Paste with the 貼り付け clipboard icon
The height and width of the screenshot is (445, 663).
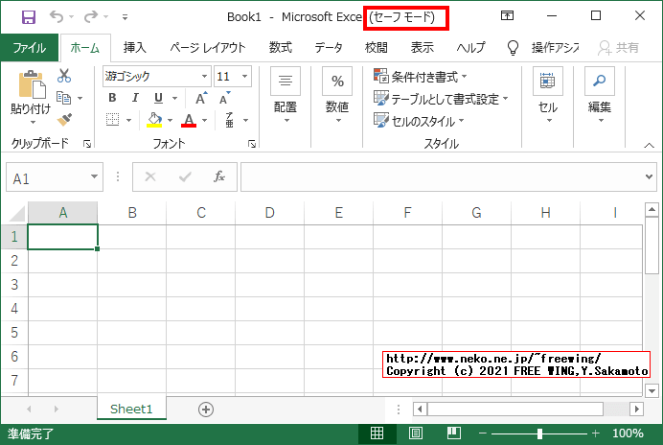point(32,84)
